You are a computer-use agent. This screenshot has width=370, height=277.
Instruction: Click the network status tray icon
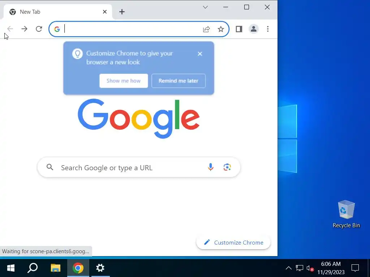point(300,268)
